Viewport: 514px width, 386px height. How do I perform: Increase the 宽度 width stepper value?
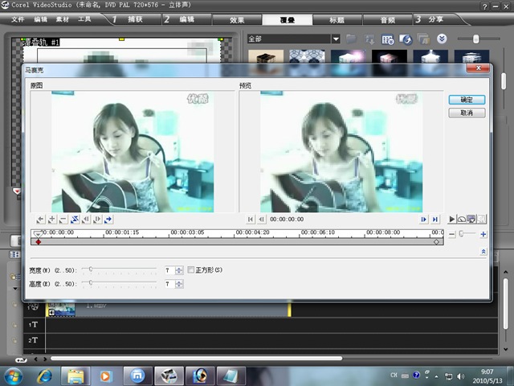click(x=179, y=268)
